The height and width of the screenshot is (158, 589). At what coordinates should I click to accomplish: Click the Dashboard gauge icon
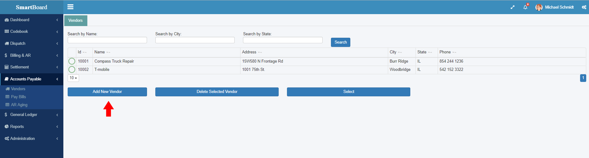tap(7, 20)
